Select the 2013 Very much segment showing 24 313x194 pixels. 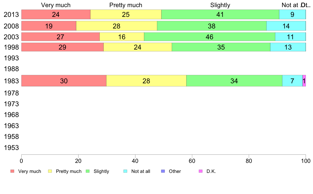(56, 14)
